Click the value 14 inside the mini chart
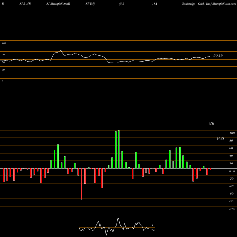Image resolution: width=237 pixels, height=237 pixels. tap(153, 230)
